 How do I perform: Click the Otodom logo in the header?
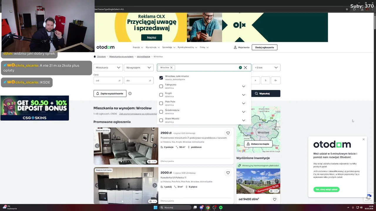pos(105,47)
